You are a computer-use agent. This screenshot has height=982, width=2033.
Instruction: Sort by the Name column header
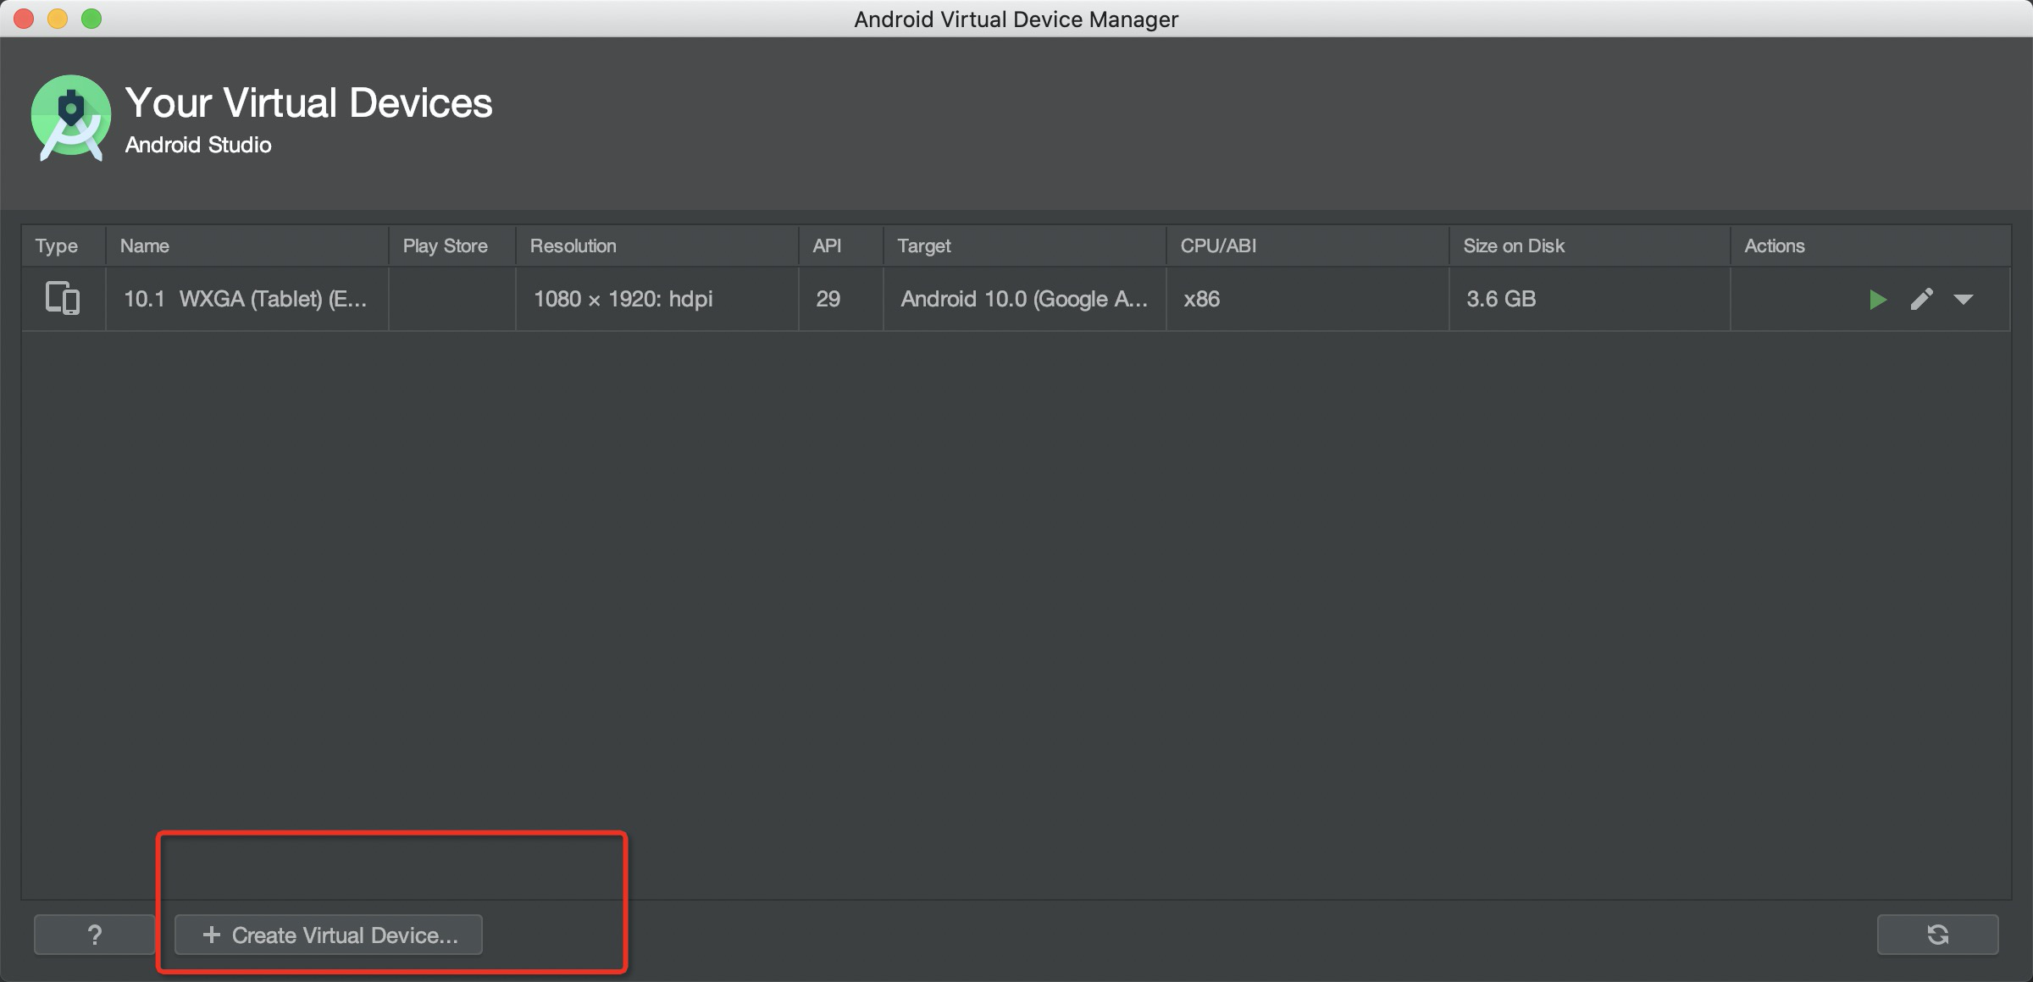[x=247, y=245]
